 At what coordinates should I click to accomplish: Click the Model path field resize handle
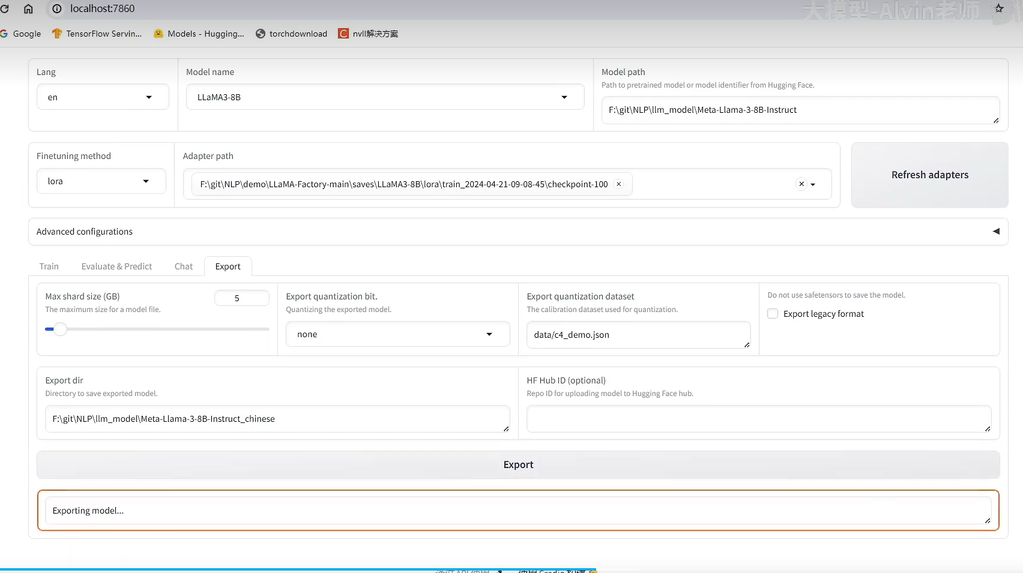[x=995, y=121]
